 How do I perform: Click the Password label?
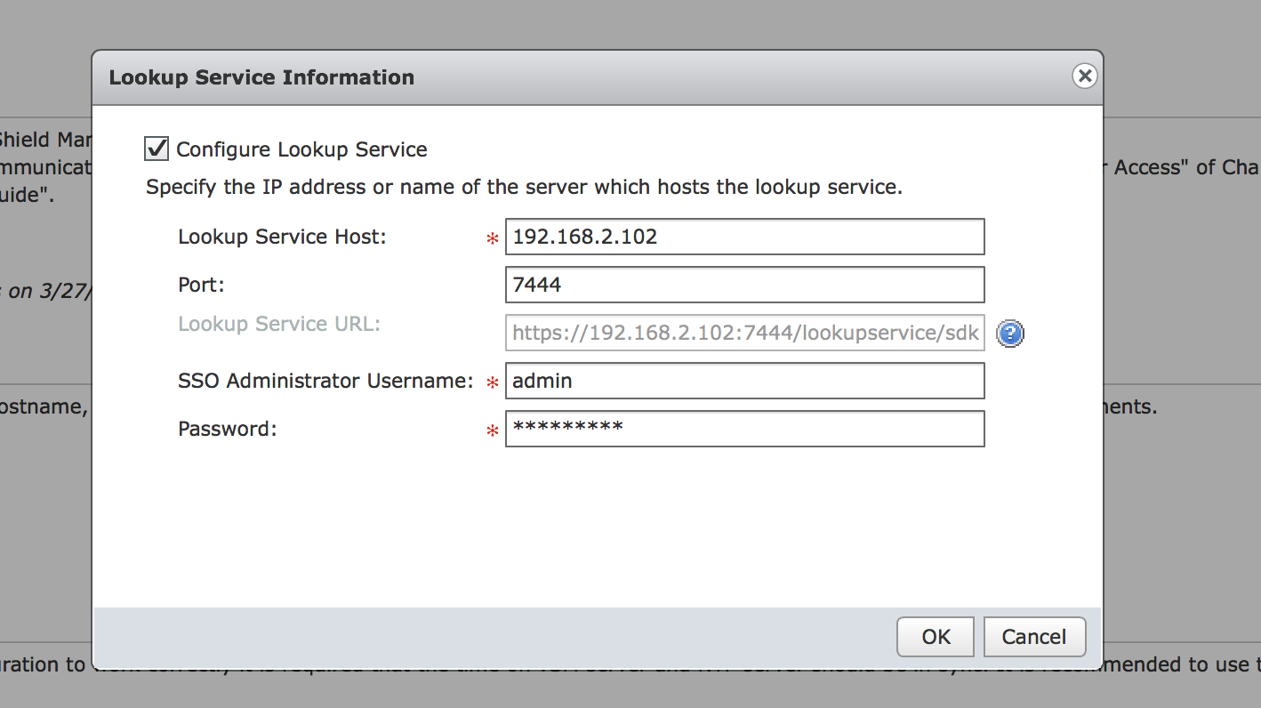coord(228,430)
